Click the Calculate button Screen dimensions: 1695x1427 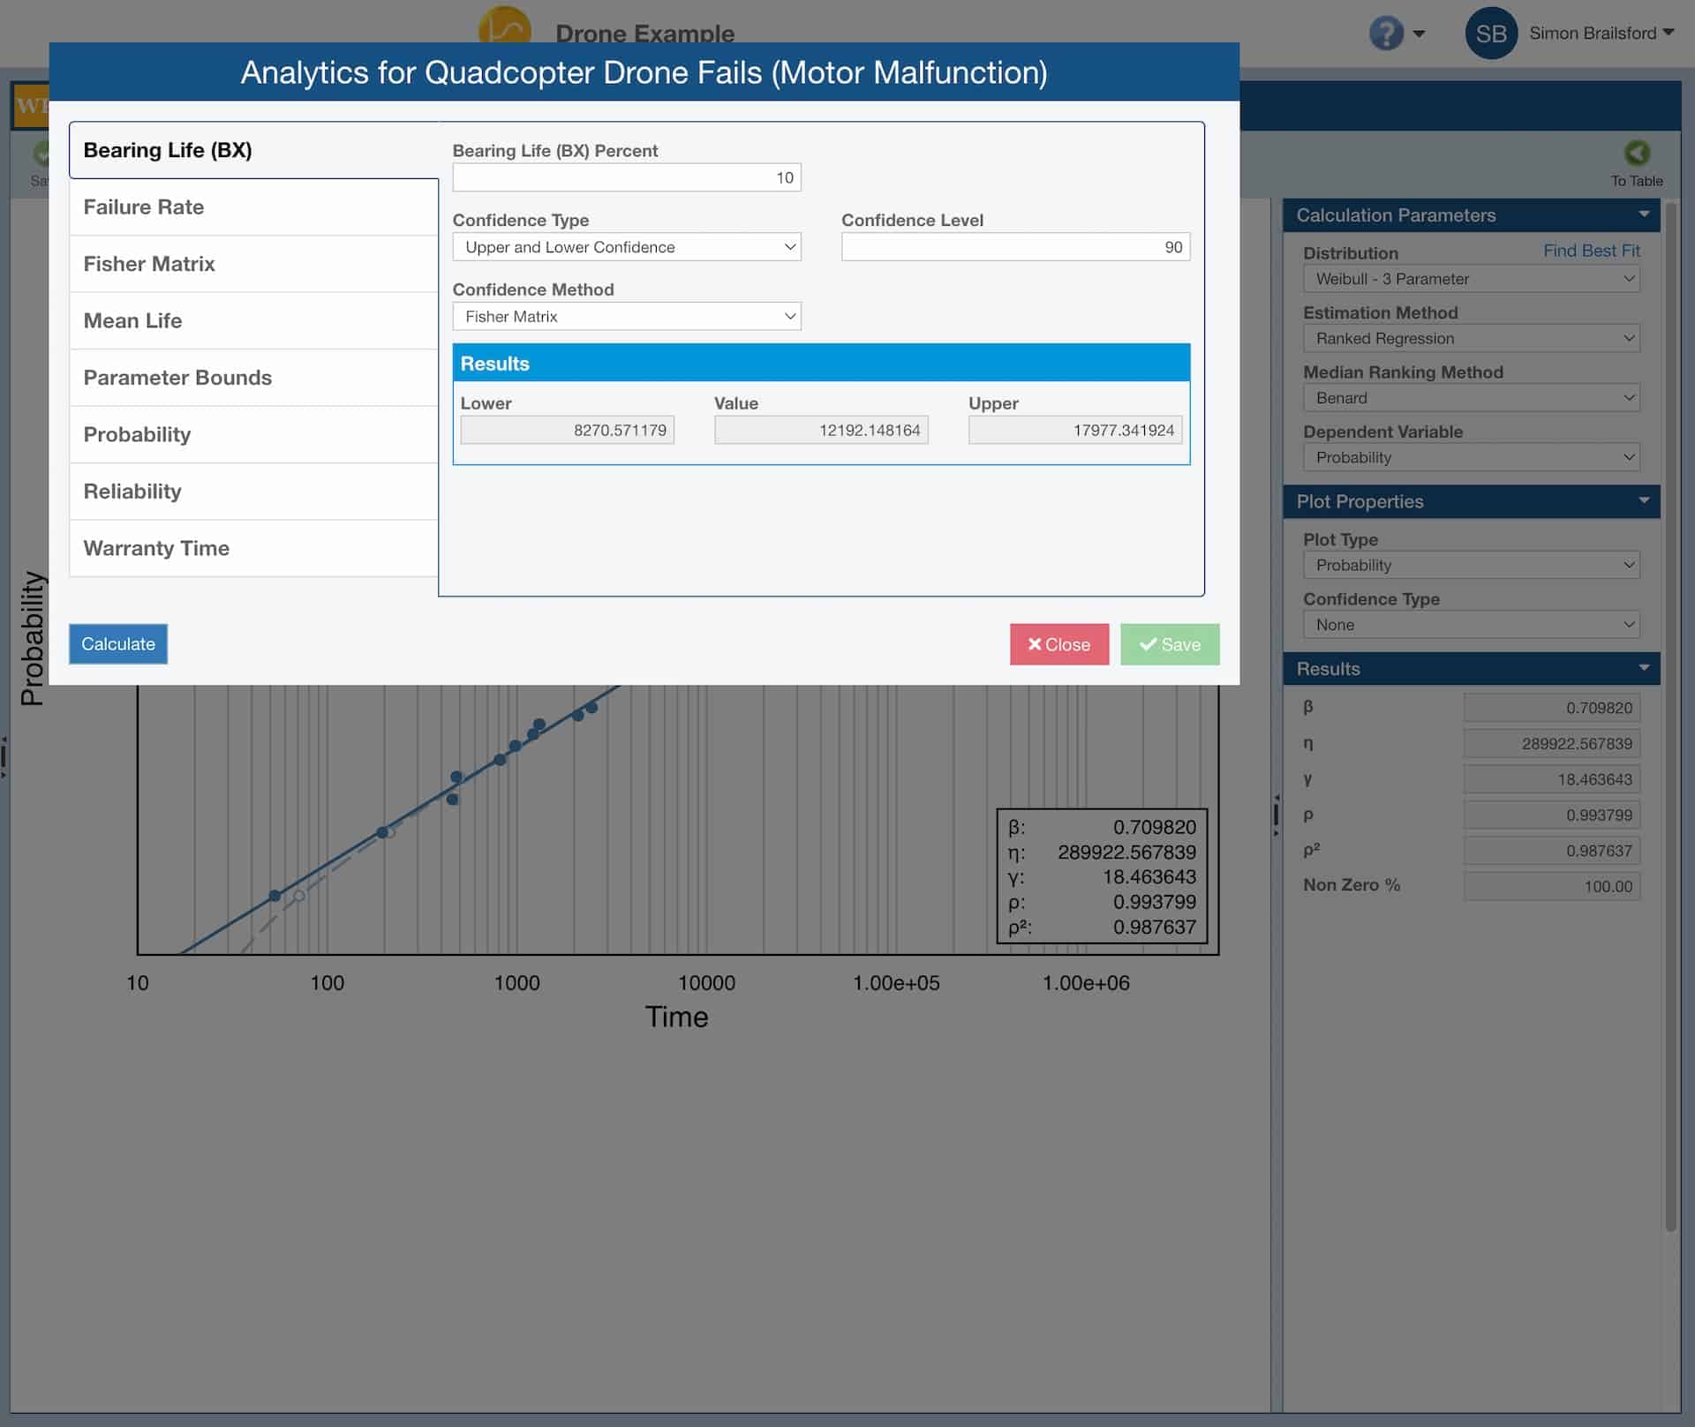click(x=117, y=644)
